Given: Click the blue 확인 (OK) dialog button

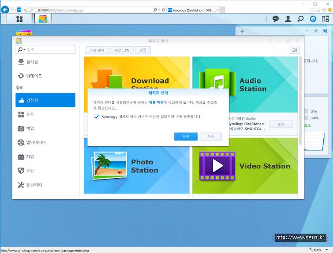Looking at the screenshot, I should point(186,136).
